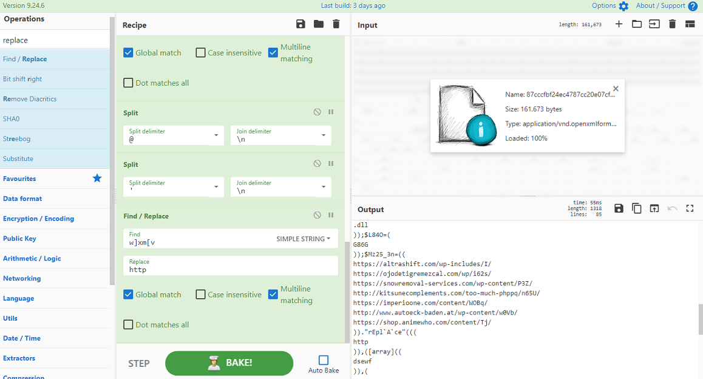
Task: Click the operations search field
Action: 55,40
